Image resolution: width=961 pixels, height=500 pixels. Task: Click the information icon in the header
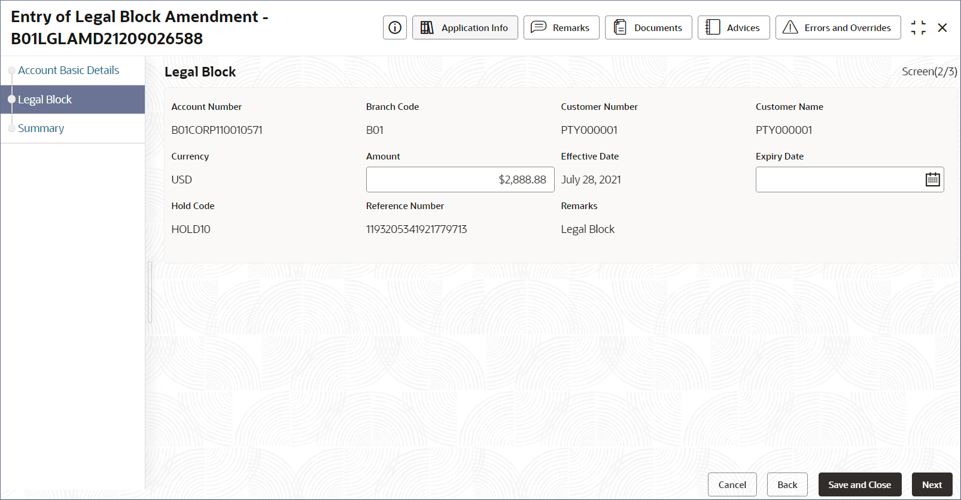tap(395, 27)
